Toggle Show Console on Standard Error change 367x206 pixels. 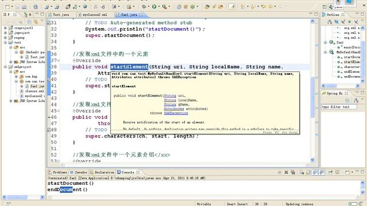[322, 172]
